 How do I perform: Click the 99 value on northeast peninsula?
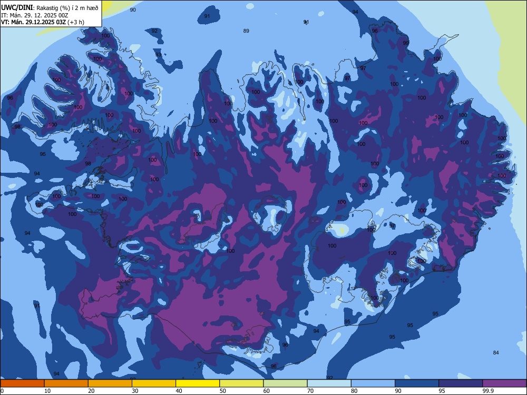coord(406,43)
